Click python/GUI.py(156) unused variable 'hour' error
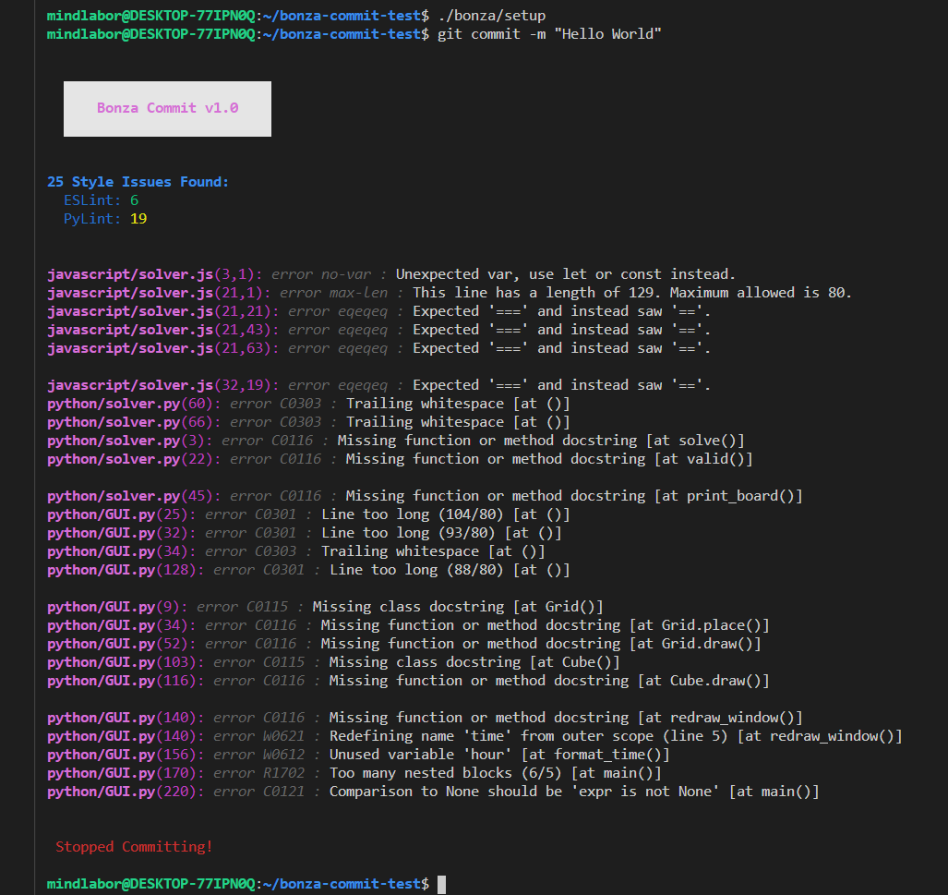Viewport: 948px width, 895px height. pos(358,754)
